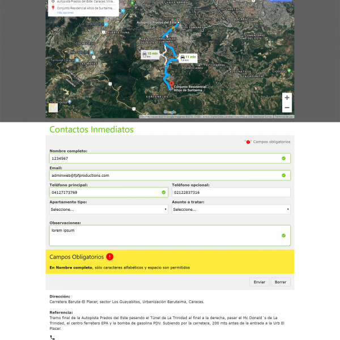Screen dimensions: 340x340
Task: Click green check in Teléfono principal field
Action: pyautogui.click(x=164, y=192)
